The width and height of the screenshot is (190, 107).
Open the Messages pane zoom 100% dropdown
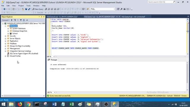point(54,92)
